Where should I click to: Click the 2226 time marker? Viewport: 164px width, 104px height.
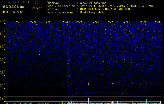pos(96,22)
